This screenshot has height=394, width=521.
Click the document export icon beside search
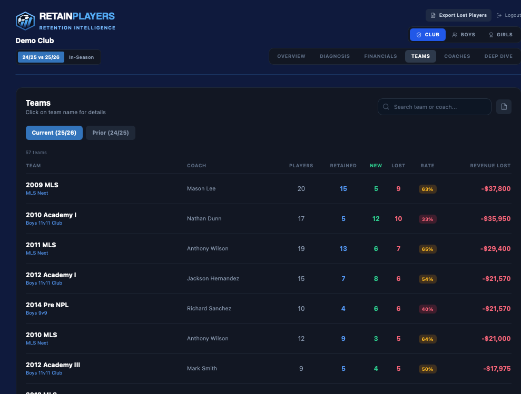[504, 107]
